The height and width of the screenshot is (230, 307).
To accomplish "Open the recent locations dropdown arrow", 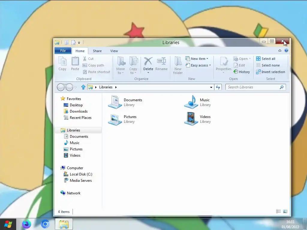I will pos(75,87).
